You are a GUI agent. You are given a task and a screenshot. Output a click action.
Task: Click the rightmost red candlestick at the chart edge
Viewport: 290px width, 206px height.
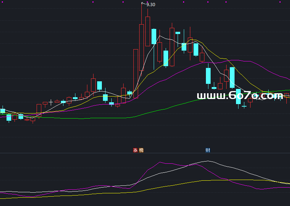(286, 95)
